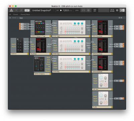
Task: Toggle the LINK button
Action: [77, 10]
